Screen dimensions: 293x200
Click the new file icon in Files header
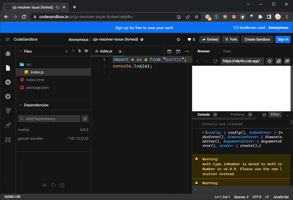pos(80,51)
